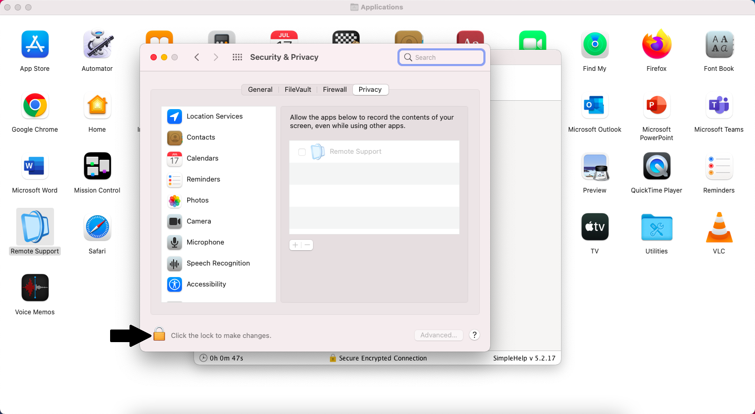Open App Store in Applications window
The width and height of the screenshot is (755, 414).
coord(35,45)
